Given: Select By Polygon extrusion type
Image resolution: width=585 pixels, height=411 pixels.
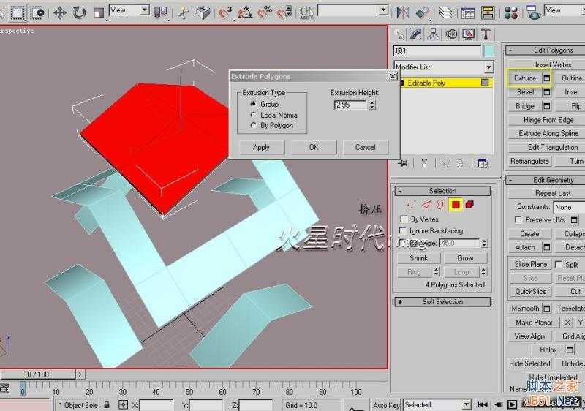Looking at the screenshot, I should [x=253, y=125].
